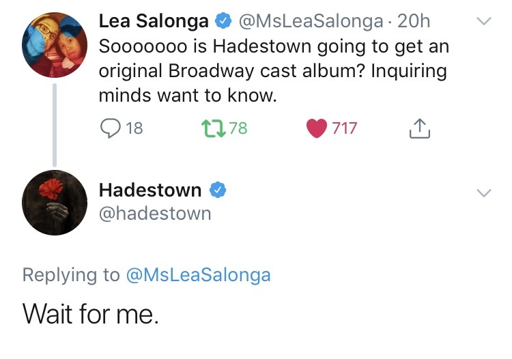
Task: Open the Hadestown red flower avatar
Action: (x=55, y=203)
